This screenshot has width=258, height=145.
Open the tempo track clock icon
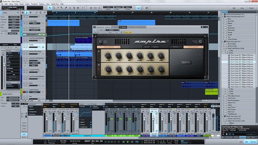41,13
